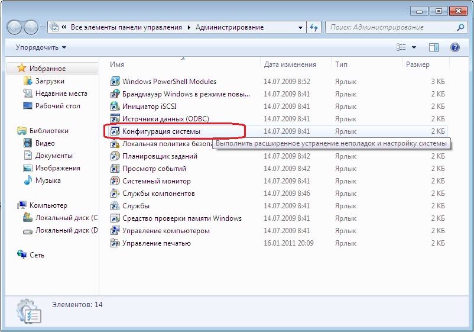Viewport: 474px width, 332px height.
Task: Click the Службы gear icon
Action: point(115,206)
